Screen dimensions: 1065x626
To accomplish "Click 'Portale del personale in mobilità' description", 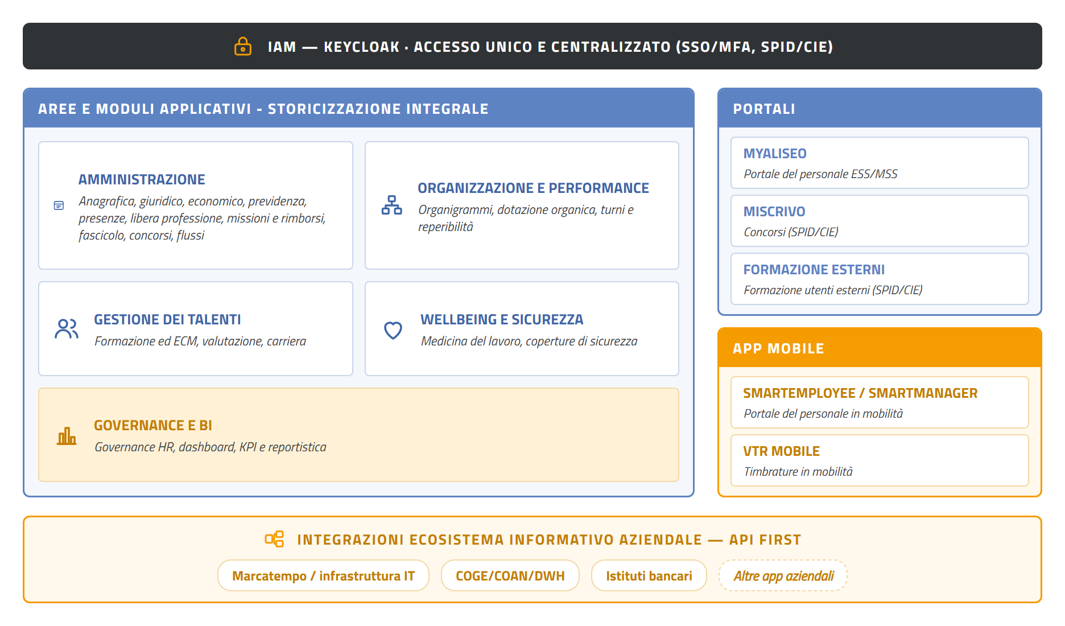I will point(823,413).
